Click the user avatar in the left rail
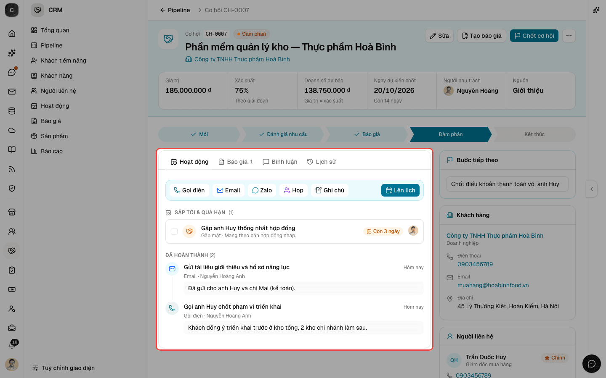 (x=12, y=364)
